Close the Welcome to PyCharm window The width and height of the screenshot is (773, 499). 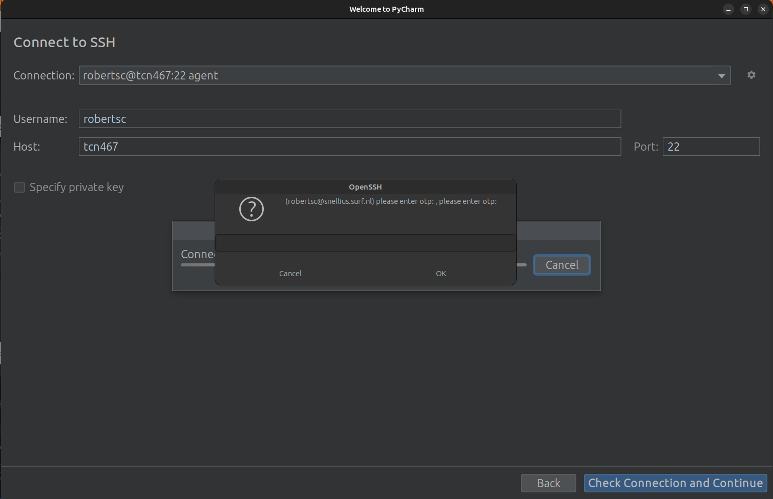pyautogui.click(x=763, y=9)
